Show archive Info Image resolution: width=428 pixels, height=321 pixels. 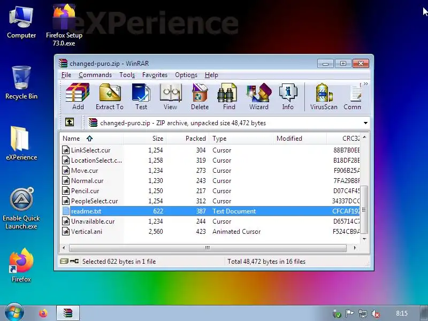[288, 97]
